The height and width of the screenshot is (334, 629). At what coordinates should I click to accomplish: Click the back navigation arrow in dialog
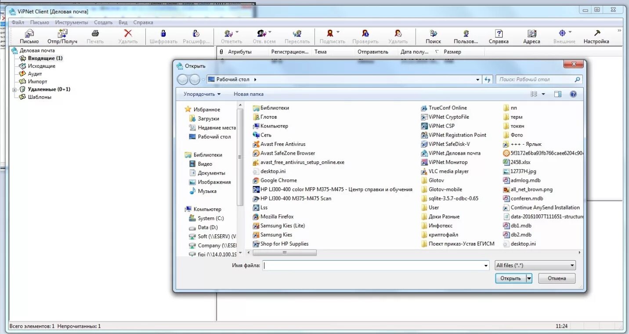click(x=182, y=80)
